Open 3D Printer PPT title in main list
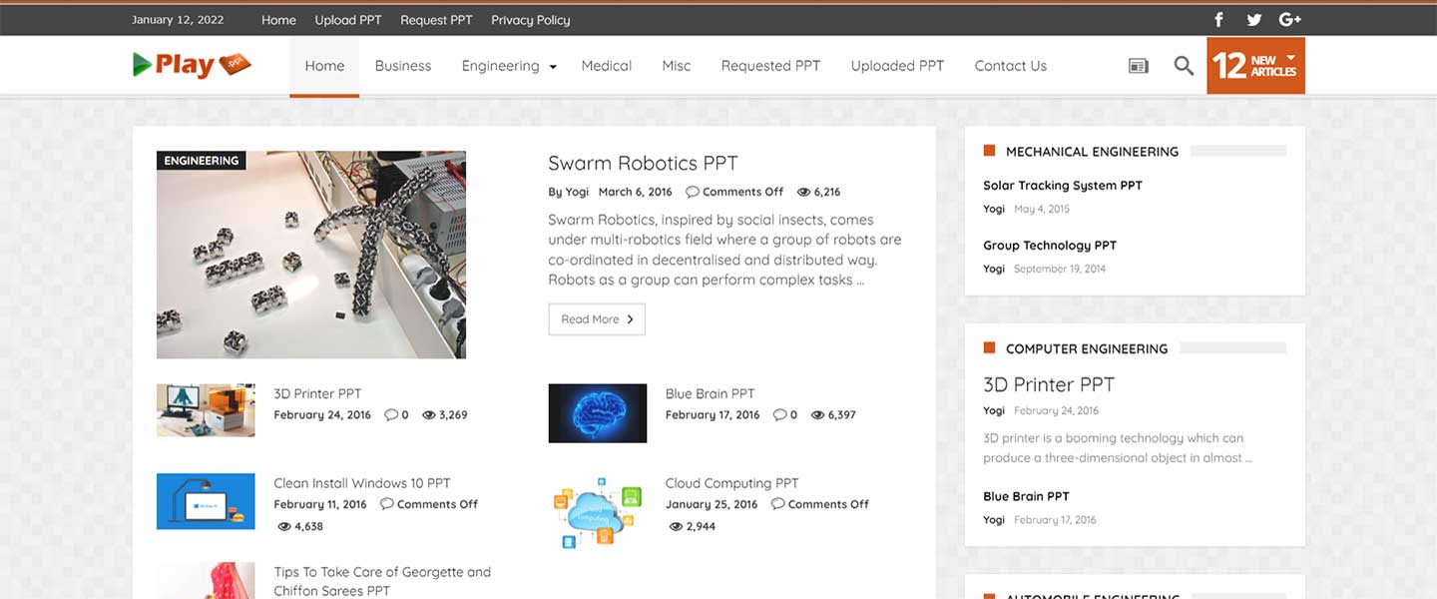This screenshot has height=599, width=1437. pos(317,393)
